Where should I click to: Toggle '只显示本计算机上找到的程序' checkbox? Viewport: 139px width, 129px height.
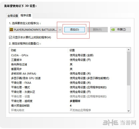10,37
